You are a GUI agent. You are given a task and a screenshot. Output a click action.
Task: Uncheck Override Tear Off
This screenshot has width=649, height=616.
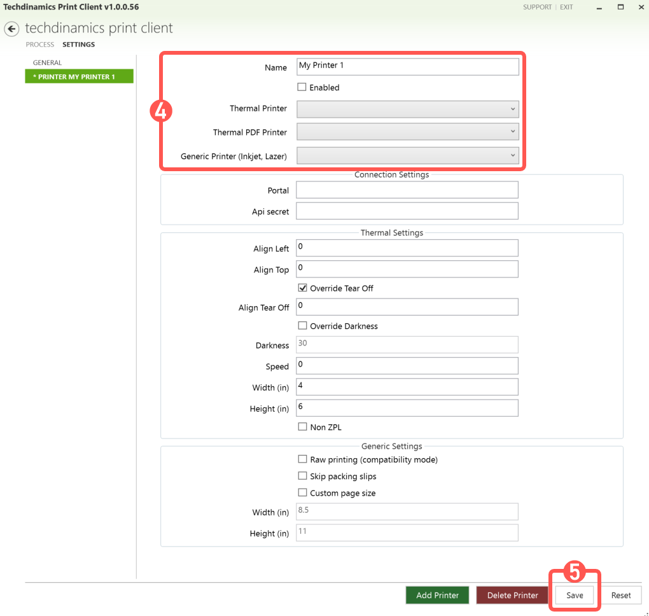point(303,288)
